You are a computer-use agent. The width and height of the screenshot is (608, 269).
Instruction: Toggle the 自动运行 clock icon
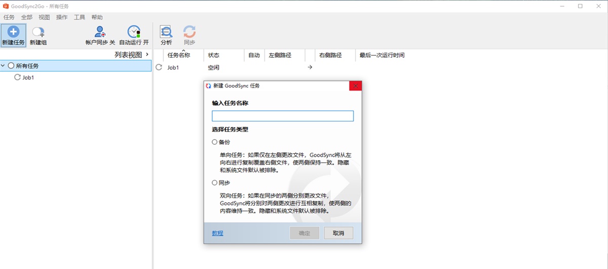(134, 32)
